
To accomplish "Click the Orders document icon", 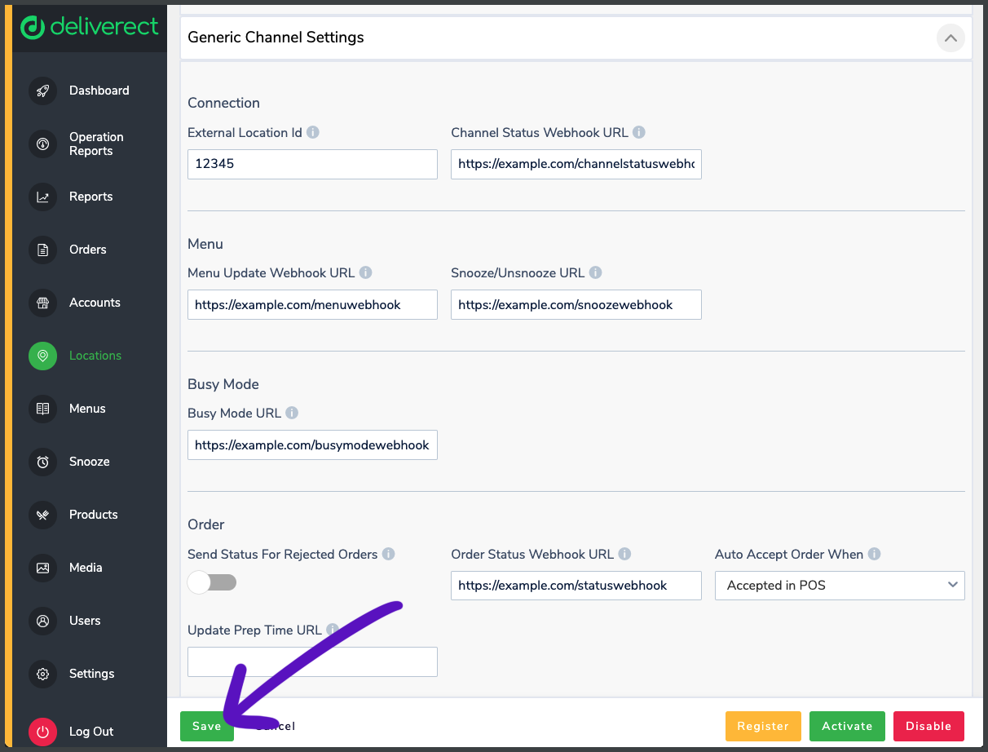I will [42, 250].
